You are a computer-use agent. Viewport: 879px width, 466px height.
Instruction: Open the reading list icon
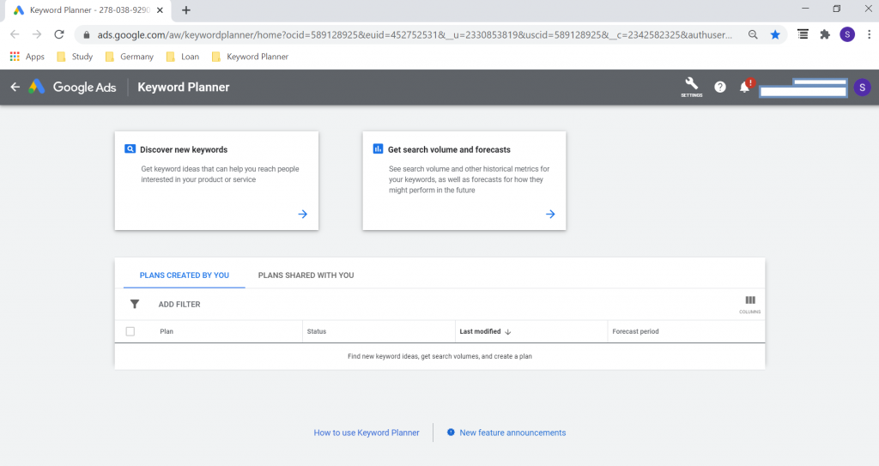803,34
